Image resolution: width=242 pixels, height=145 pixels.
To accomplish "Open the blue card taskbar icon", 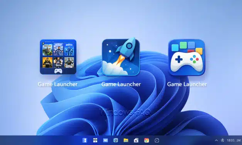I will (105, 140).
